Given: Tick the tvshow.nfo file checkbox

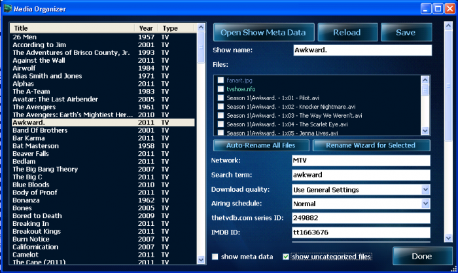Looking at the screenshot, I should [x=221, y=89].
